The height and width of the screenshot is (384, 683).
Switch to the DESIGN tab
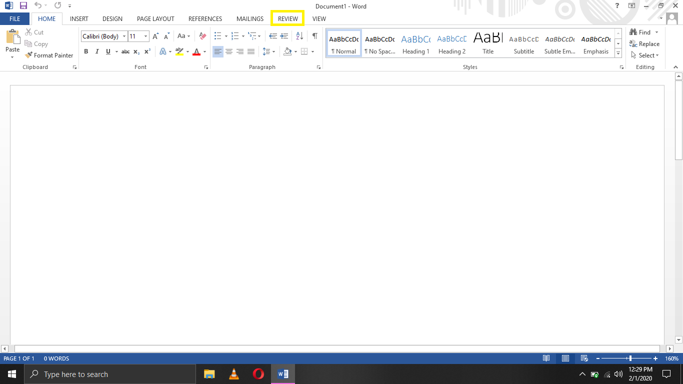click(112, 18)
